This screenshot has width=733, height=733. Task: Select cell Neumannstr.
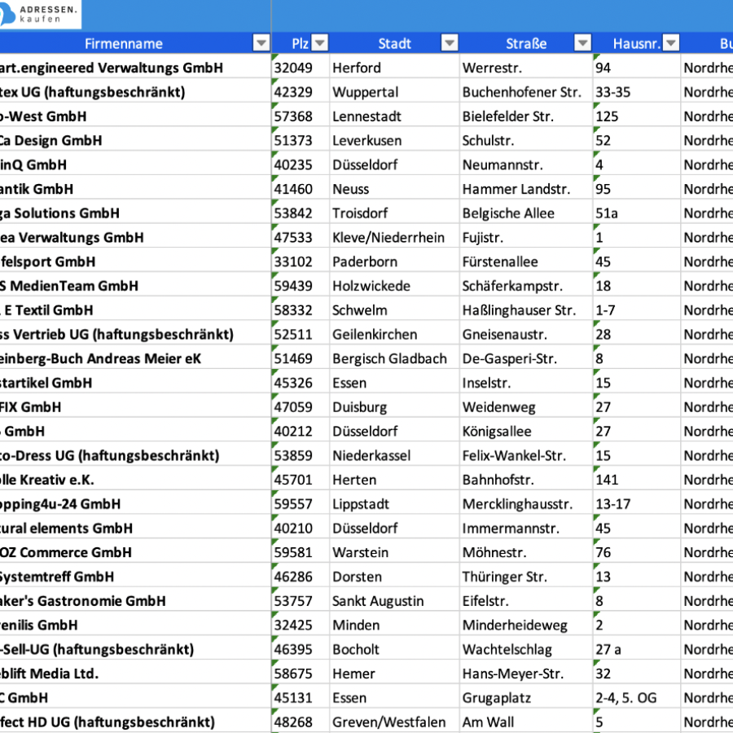coord(526,165)
